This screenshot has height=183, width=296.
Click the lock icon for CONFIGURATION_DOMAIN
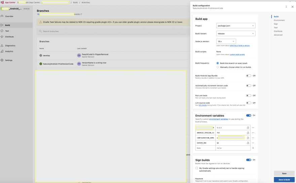tap(248, 138)
